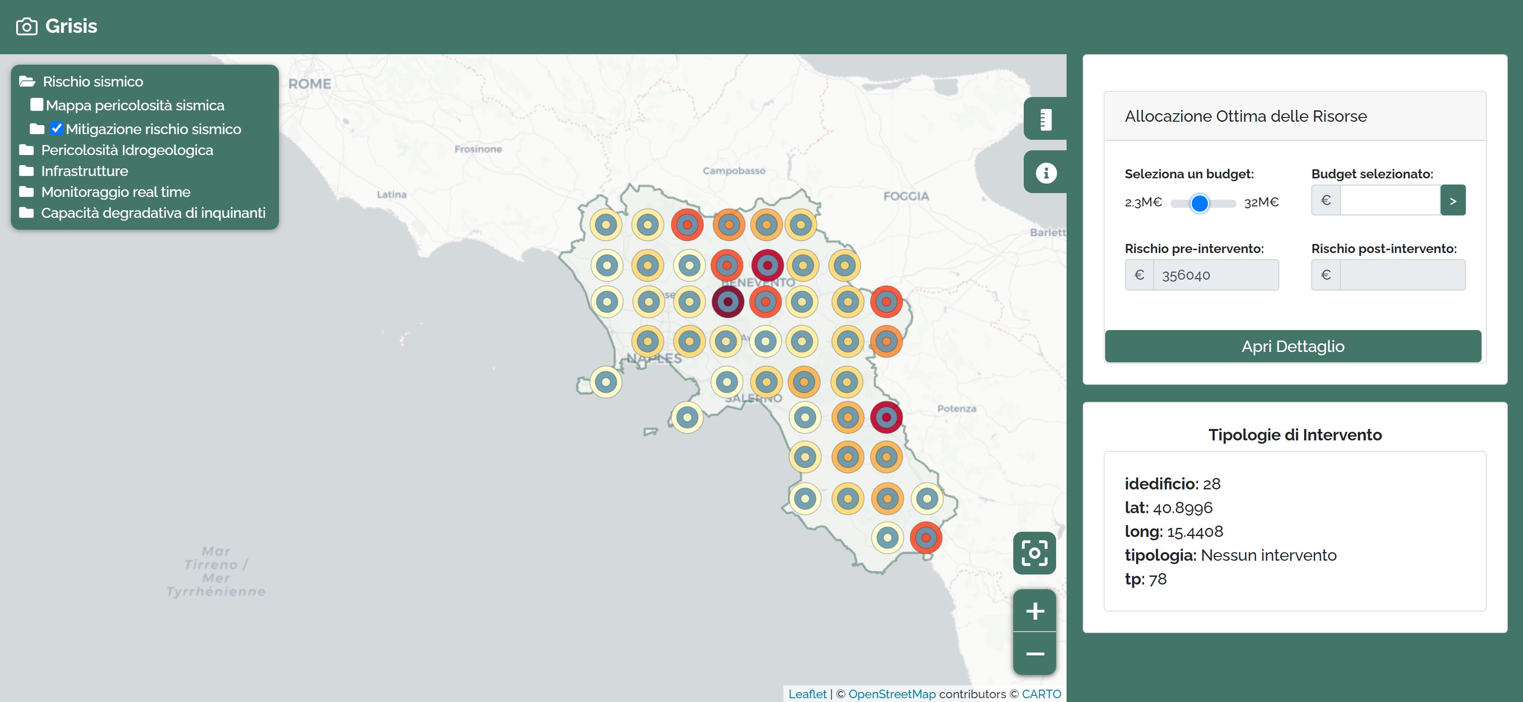
Task: Open Monitoraggio real time layer group
Action: tap(26, 192)
